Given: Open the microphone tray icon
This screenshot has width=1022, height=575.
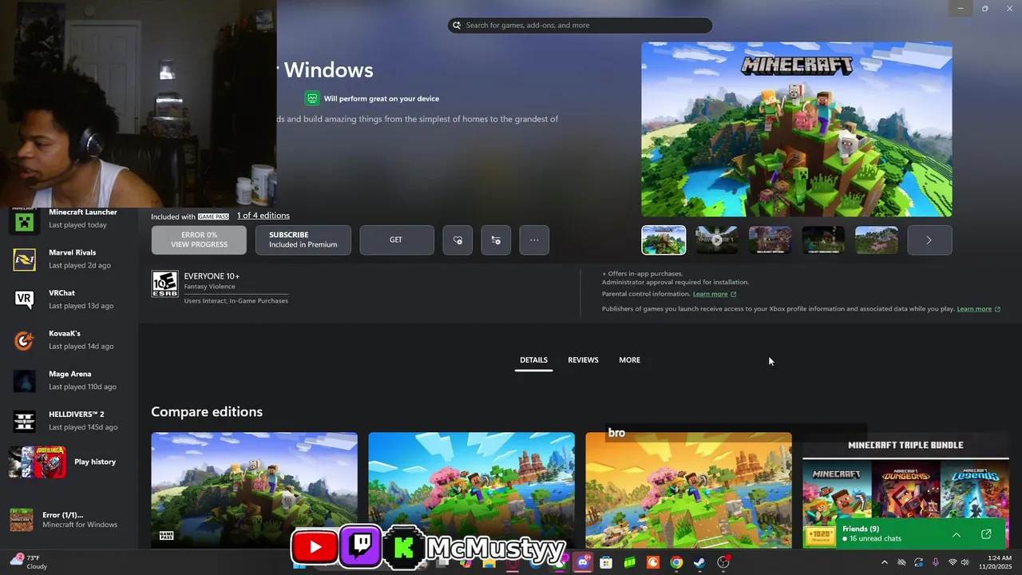Looking at the screenshot, I should (x=936, y=562).
